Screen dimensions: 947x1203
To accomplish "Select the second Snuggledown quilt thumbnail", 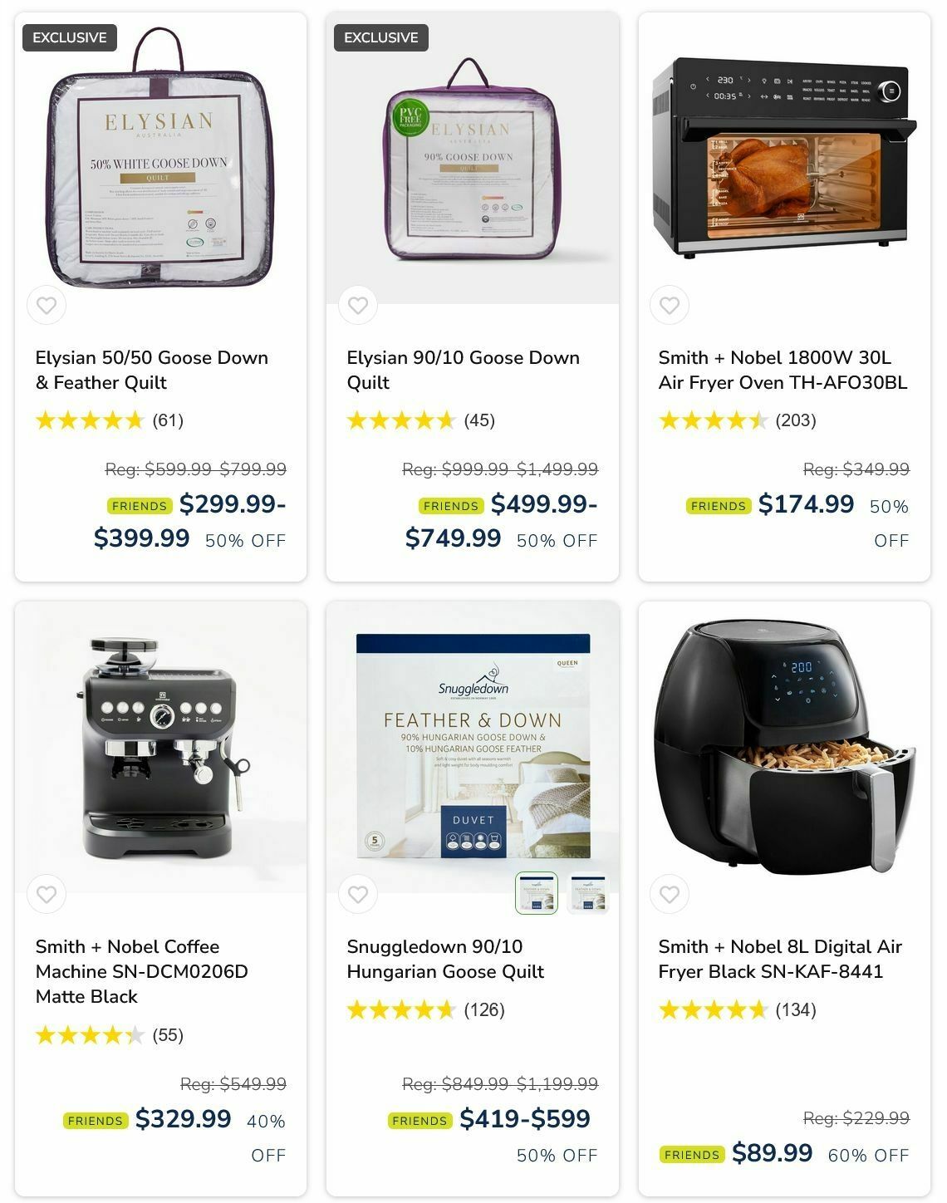I will click(588, 893).
